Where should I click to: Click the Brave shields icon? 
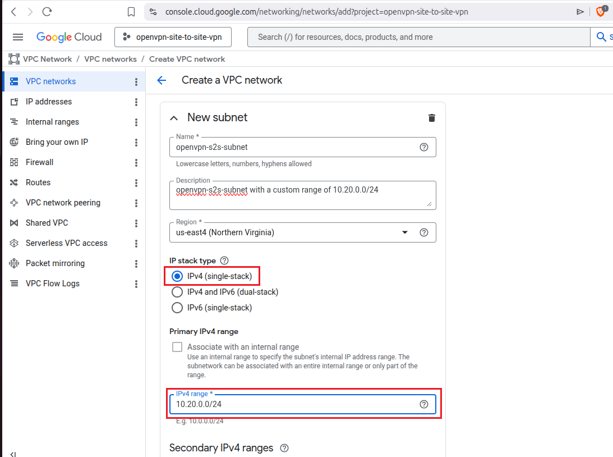click(601, 11)
